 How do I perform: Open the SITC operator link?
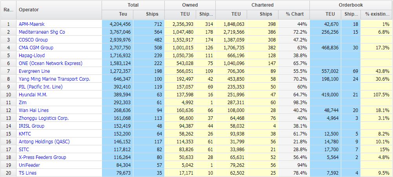[24, 150]
